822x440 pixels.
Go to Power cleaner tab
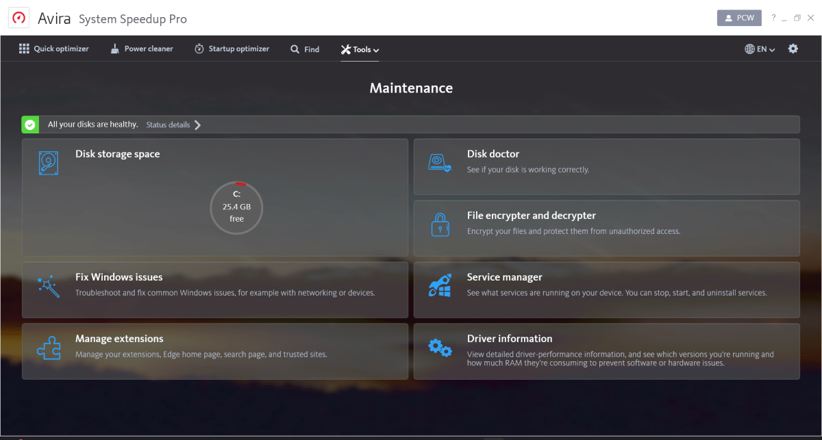(142, 49)
